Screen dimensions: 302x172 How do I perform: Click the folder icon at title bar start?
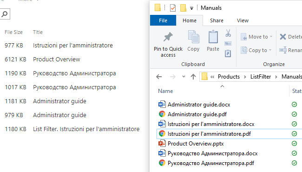(158, 8)
